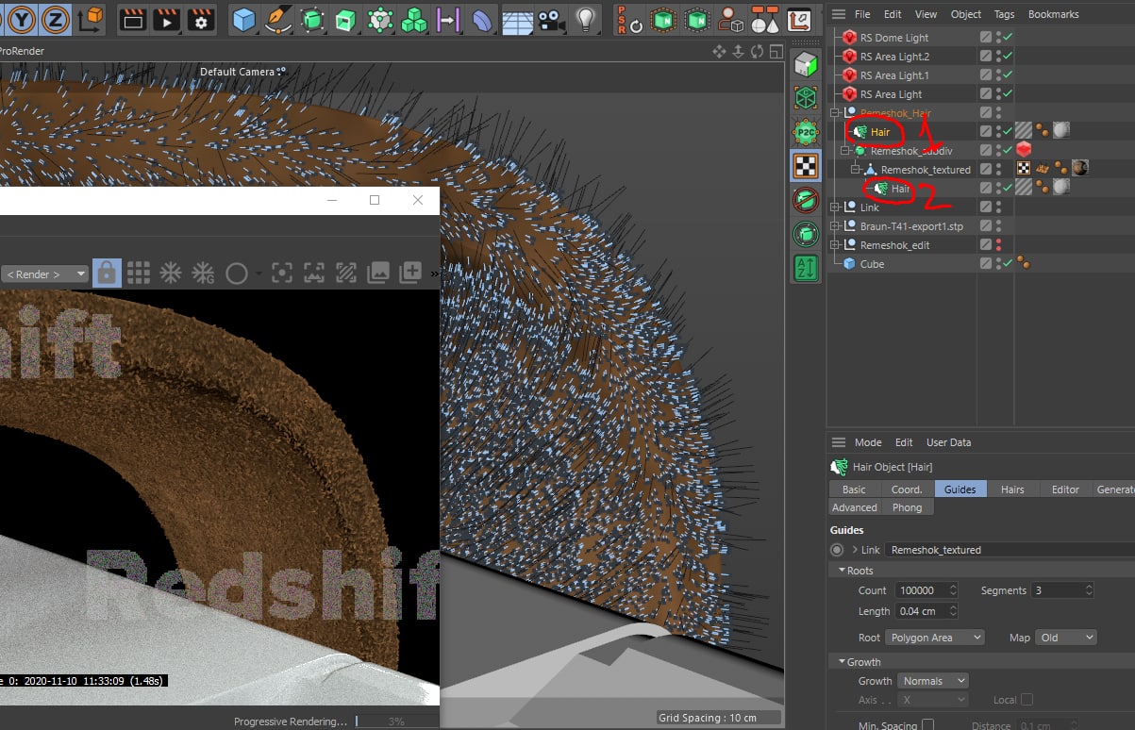Toggle Cube enable checkmark
This screenshot has width=1135, height=730.
coord(1008,264)
